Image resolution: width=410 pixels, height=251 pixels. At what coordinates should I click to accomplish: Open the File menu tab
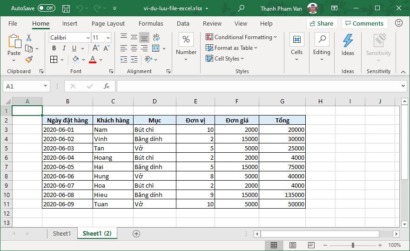click(x=13, y=24)
